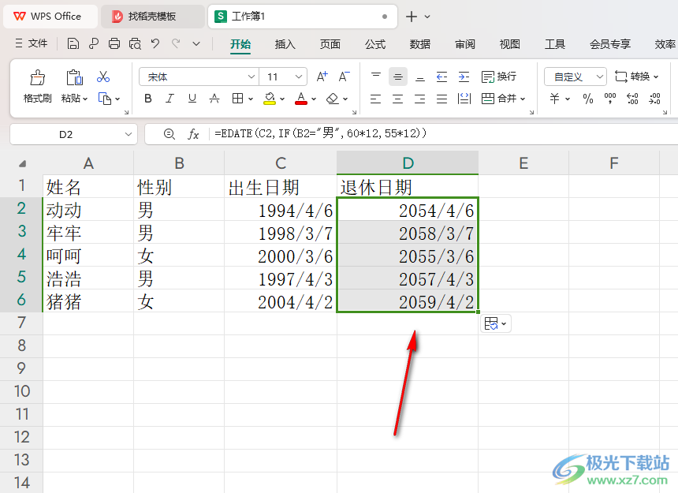Click the Paste clipboard icon
Screen dimensions: 678x493
pos(74,78)
